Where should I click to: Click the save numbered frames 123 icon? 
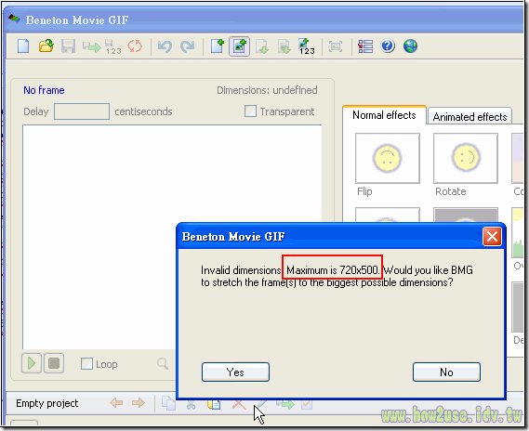point(113,46)
